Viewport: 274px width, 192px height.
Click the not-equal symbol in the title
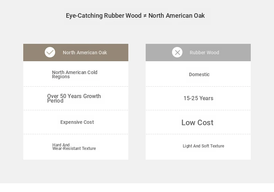tap(145, 16)
